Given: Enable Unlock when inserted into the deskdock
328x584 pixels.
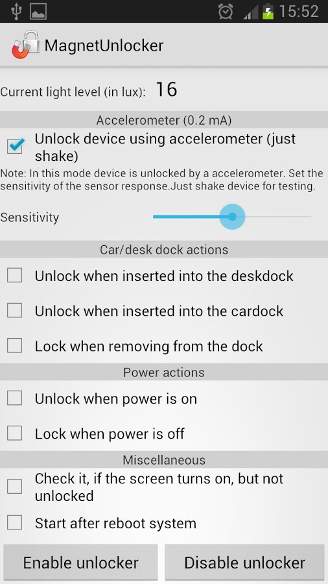Looking at the screenshot, I should (14, 276).
